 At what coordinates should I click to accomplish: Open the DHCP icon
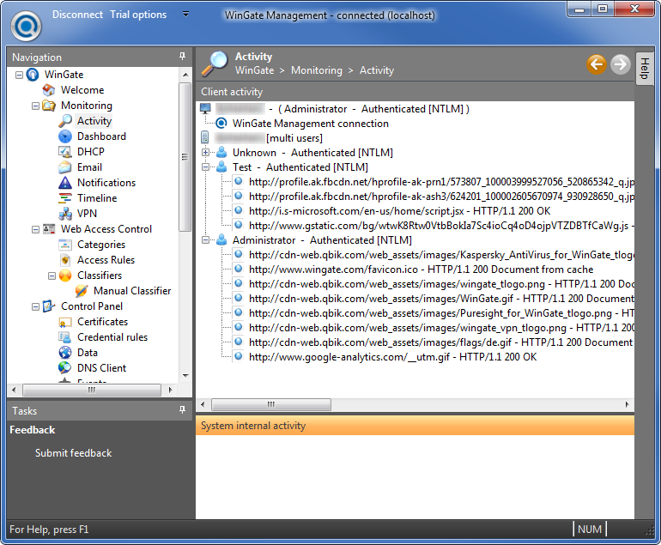click(x=65, y=152)
